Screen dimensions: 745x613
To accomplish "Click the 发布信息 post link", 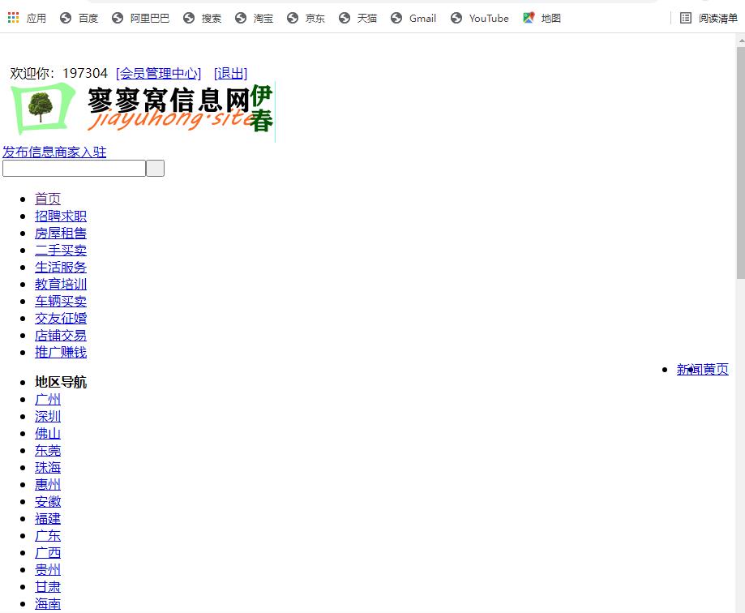I will pyautogui.click(x=28, y=152).
